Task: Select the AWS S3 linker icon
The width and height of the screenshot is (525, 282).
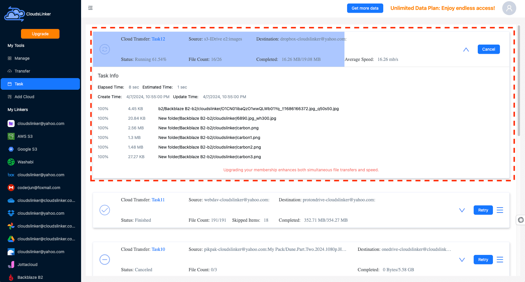Action: [x=11, y=136]
